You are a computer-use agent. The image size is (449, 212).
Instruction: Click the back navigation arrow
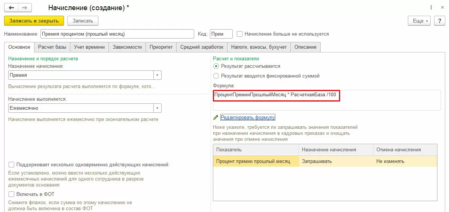pyautogui.click(x=11, y=7)
